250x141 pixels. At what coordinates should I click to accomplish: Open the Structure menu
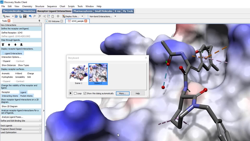tap(40, 6)
